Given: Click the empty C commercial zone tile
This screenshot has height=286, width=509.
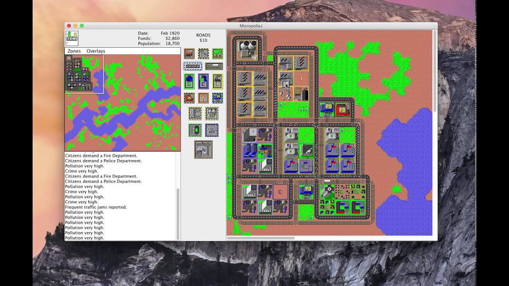Looking at the screenshot, I should [280, 192].
